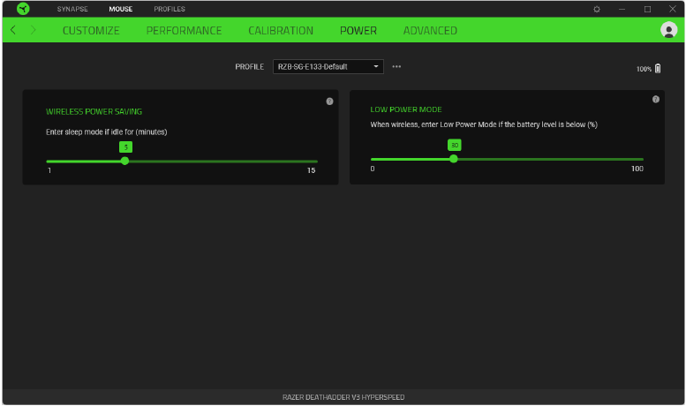Close the Synapse window

point(673,9)
